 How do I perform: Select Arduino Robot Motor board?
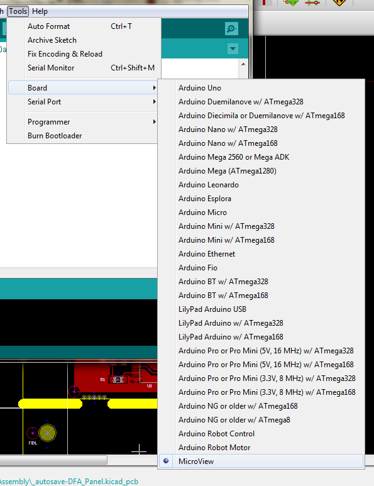[x=261, y=448]
